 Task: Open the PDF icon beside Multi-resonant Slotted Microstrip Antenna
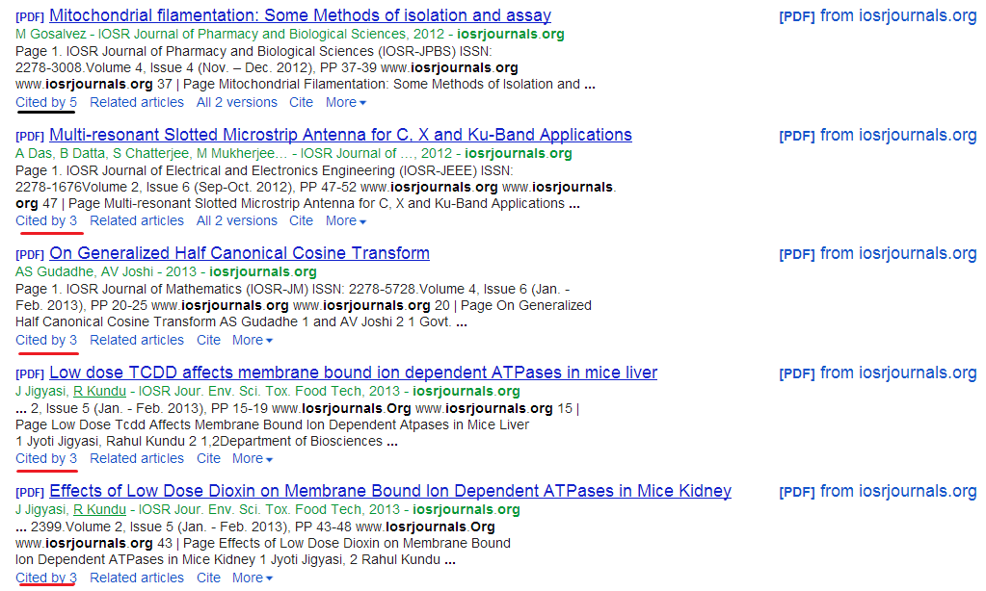(28, 135)
